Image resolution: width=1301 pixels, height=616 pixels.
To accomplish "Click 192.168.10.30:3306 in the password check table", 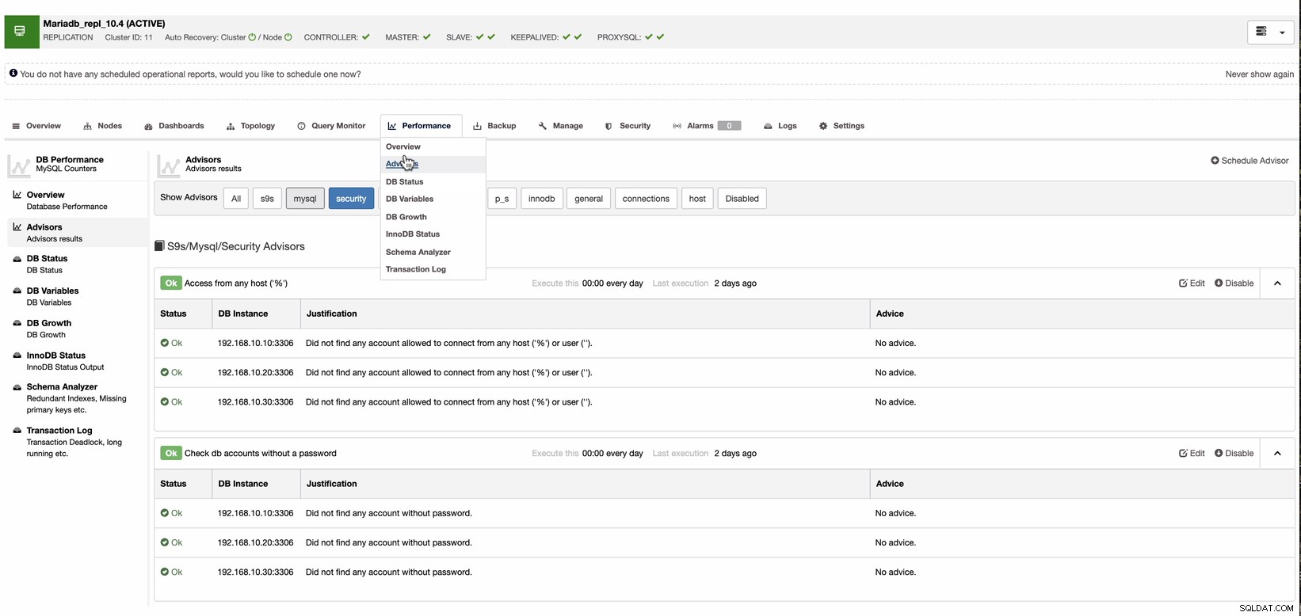I will (255, 572).
